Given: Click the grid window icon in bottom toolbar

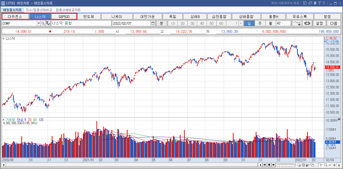Looking at the screenshot, I should [x=299, y=165].
